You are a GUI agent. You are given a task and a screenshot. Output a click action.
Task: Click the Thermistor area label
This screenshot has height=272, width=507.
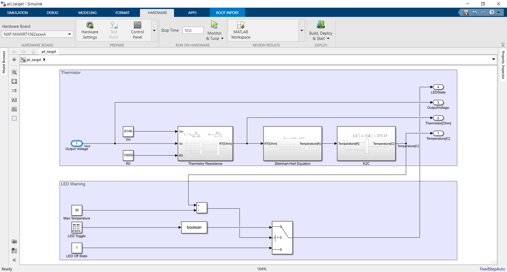point(71,73)
